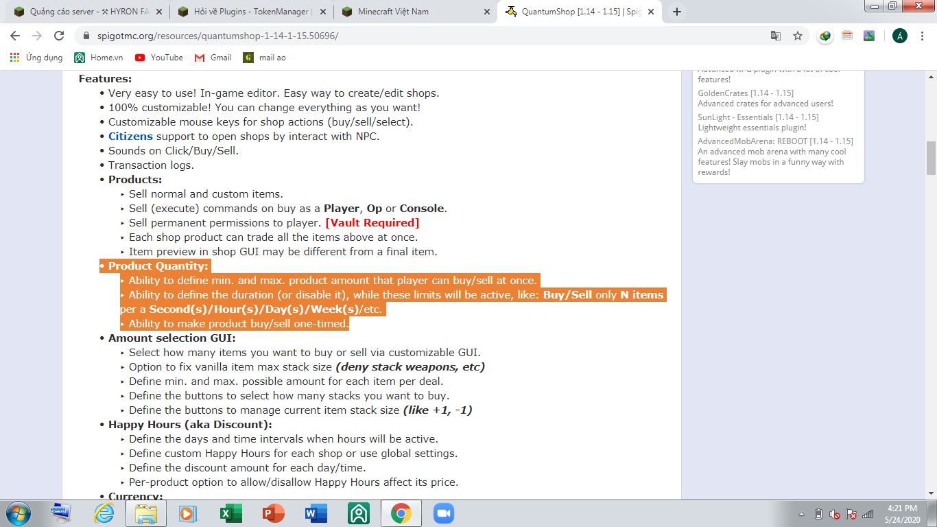Click the "Sounds on Click/Buy/Sell." line
Image resolution: width=937 pixels, height=527 pixels.
tap(174, 151)
